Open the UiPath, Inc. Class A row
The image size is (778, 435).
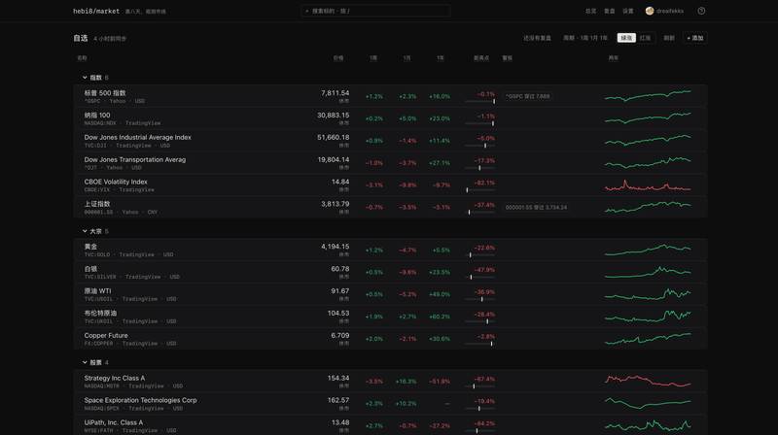(390, 425)
